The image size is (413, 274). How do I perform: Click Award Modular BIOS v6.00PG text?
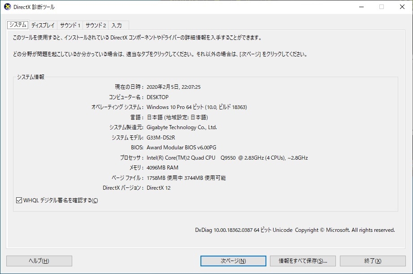click(181, 148)
